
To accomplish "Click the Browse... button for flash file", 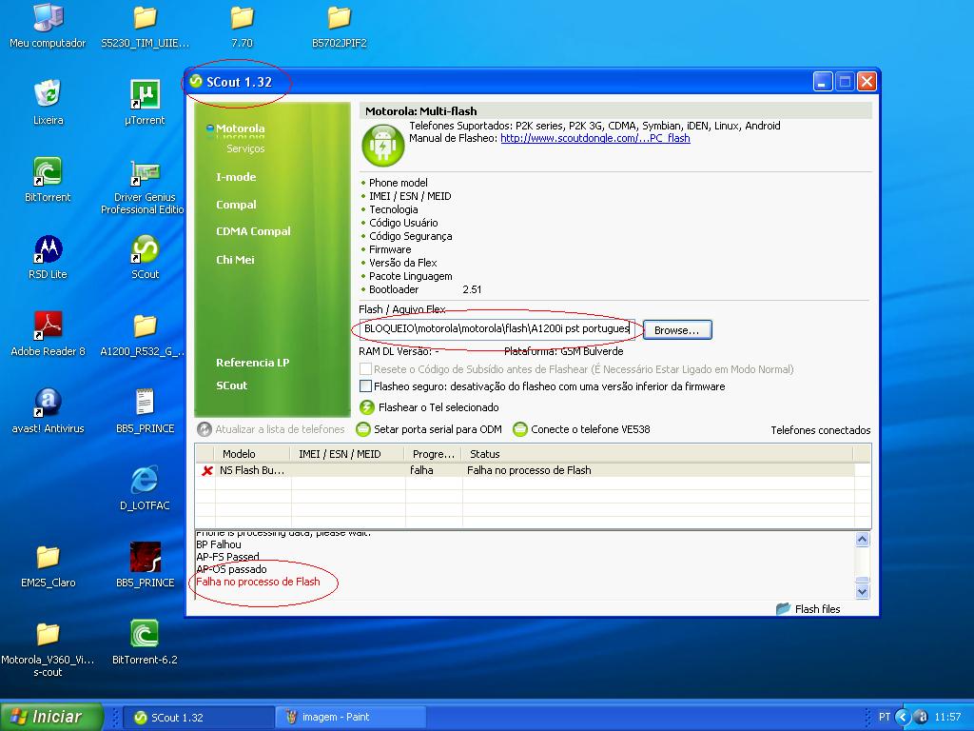I will [677, 330].
